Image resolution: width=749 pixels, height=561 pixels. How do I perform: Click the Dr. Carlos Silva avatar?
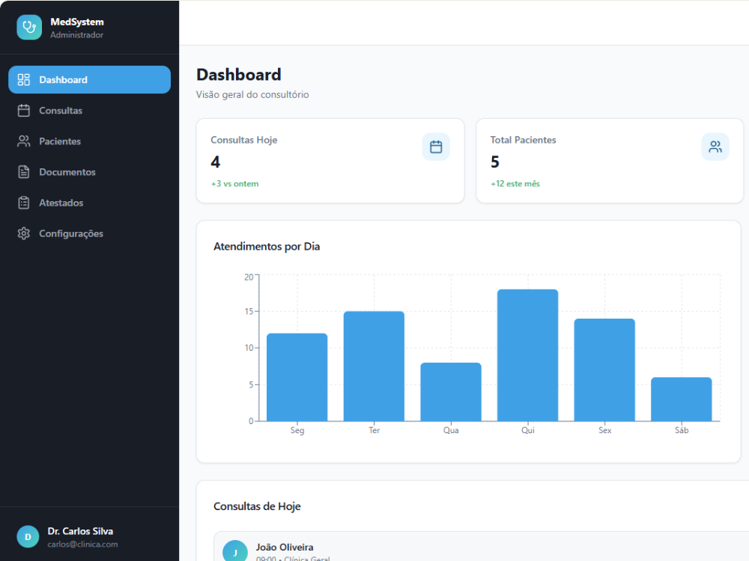tap(28, 536)
